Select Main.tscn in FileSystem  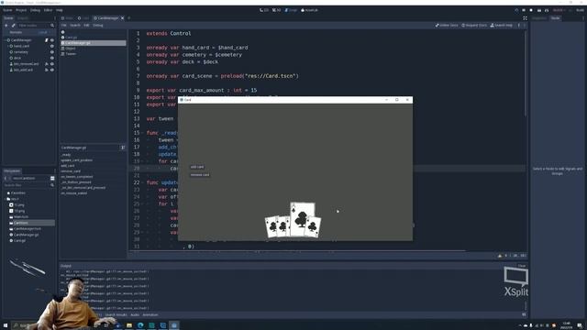[21, 216]
